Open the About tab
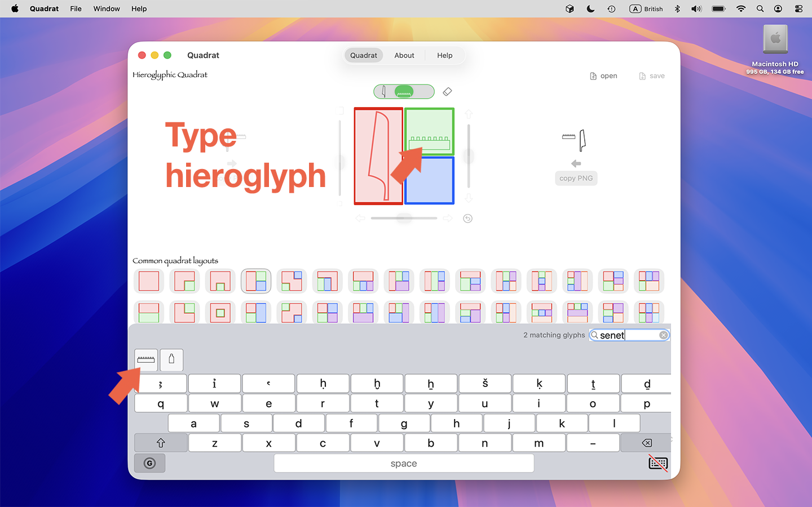This screenshot has width=812, height=507. pyautogui.click(x=404, y=55)
